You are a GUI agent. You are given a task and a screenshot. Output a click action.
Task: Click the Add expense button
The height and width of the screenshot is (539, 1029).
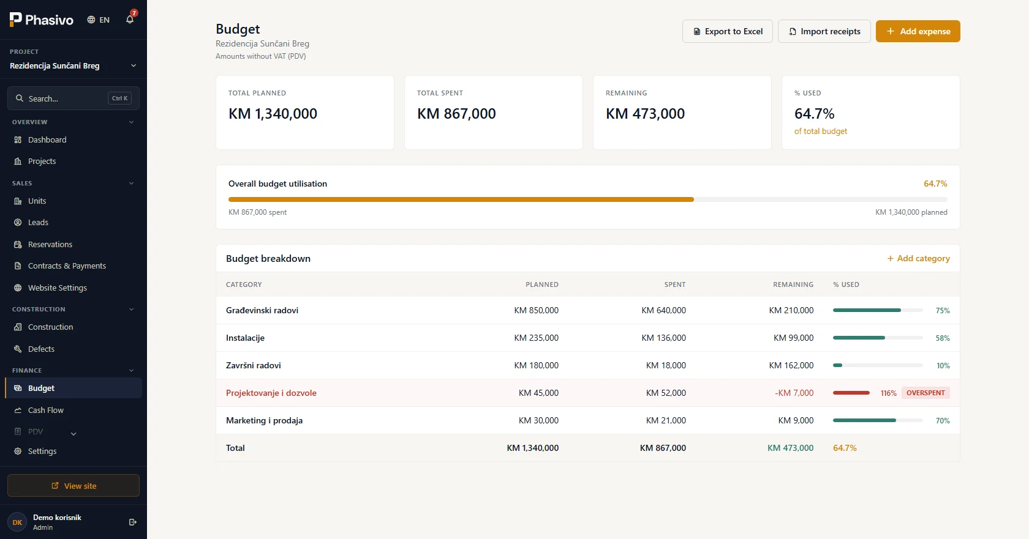(918, 31)
